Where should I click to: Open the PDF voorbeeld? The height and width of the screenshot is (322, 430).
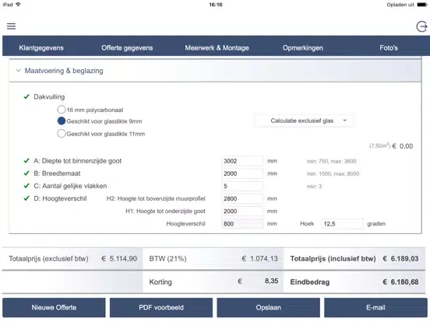161,307
